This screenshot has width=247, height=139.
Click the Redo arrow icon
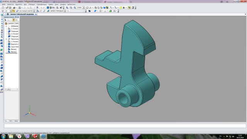point(44,8)
